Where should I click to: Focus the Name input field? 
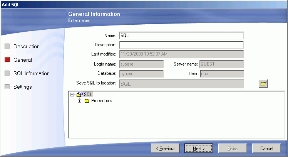tap(181, 35)
